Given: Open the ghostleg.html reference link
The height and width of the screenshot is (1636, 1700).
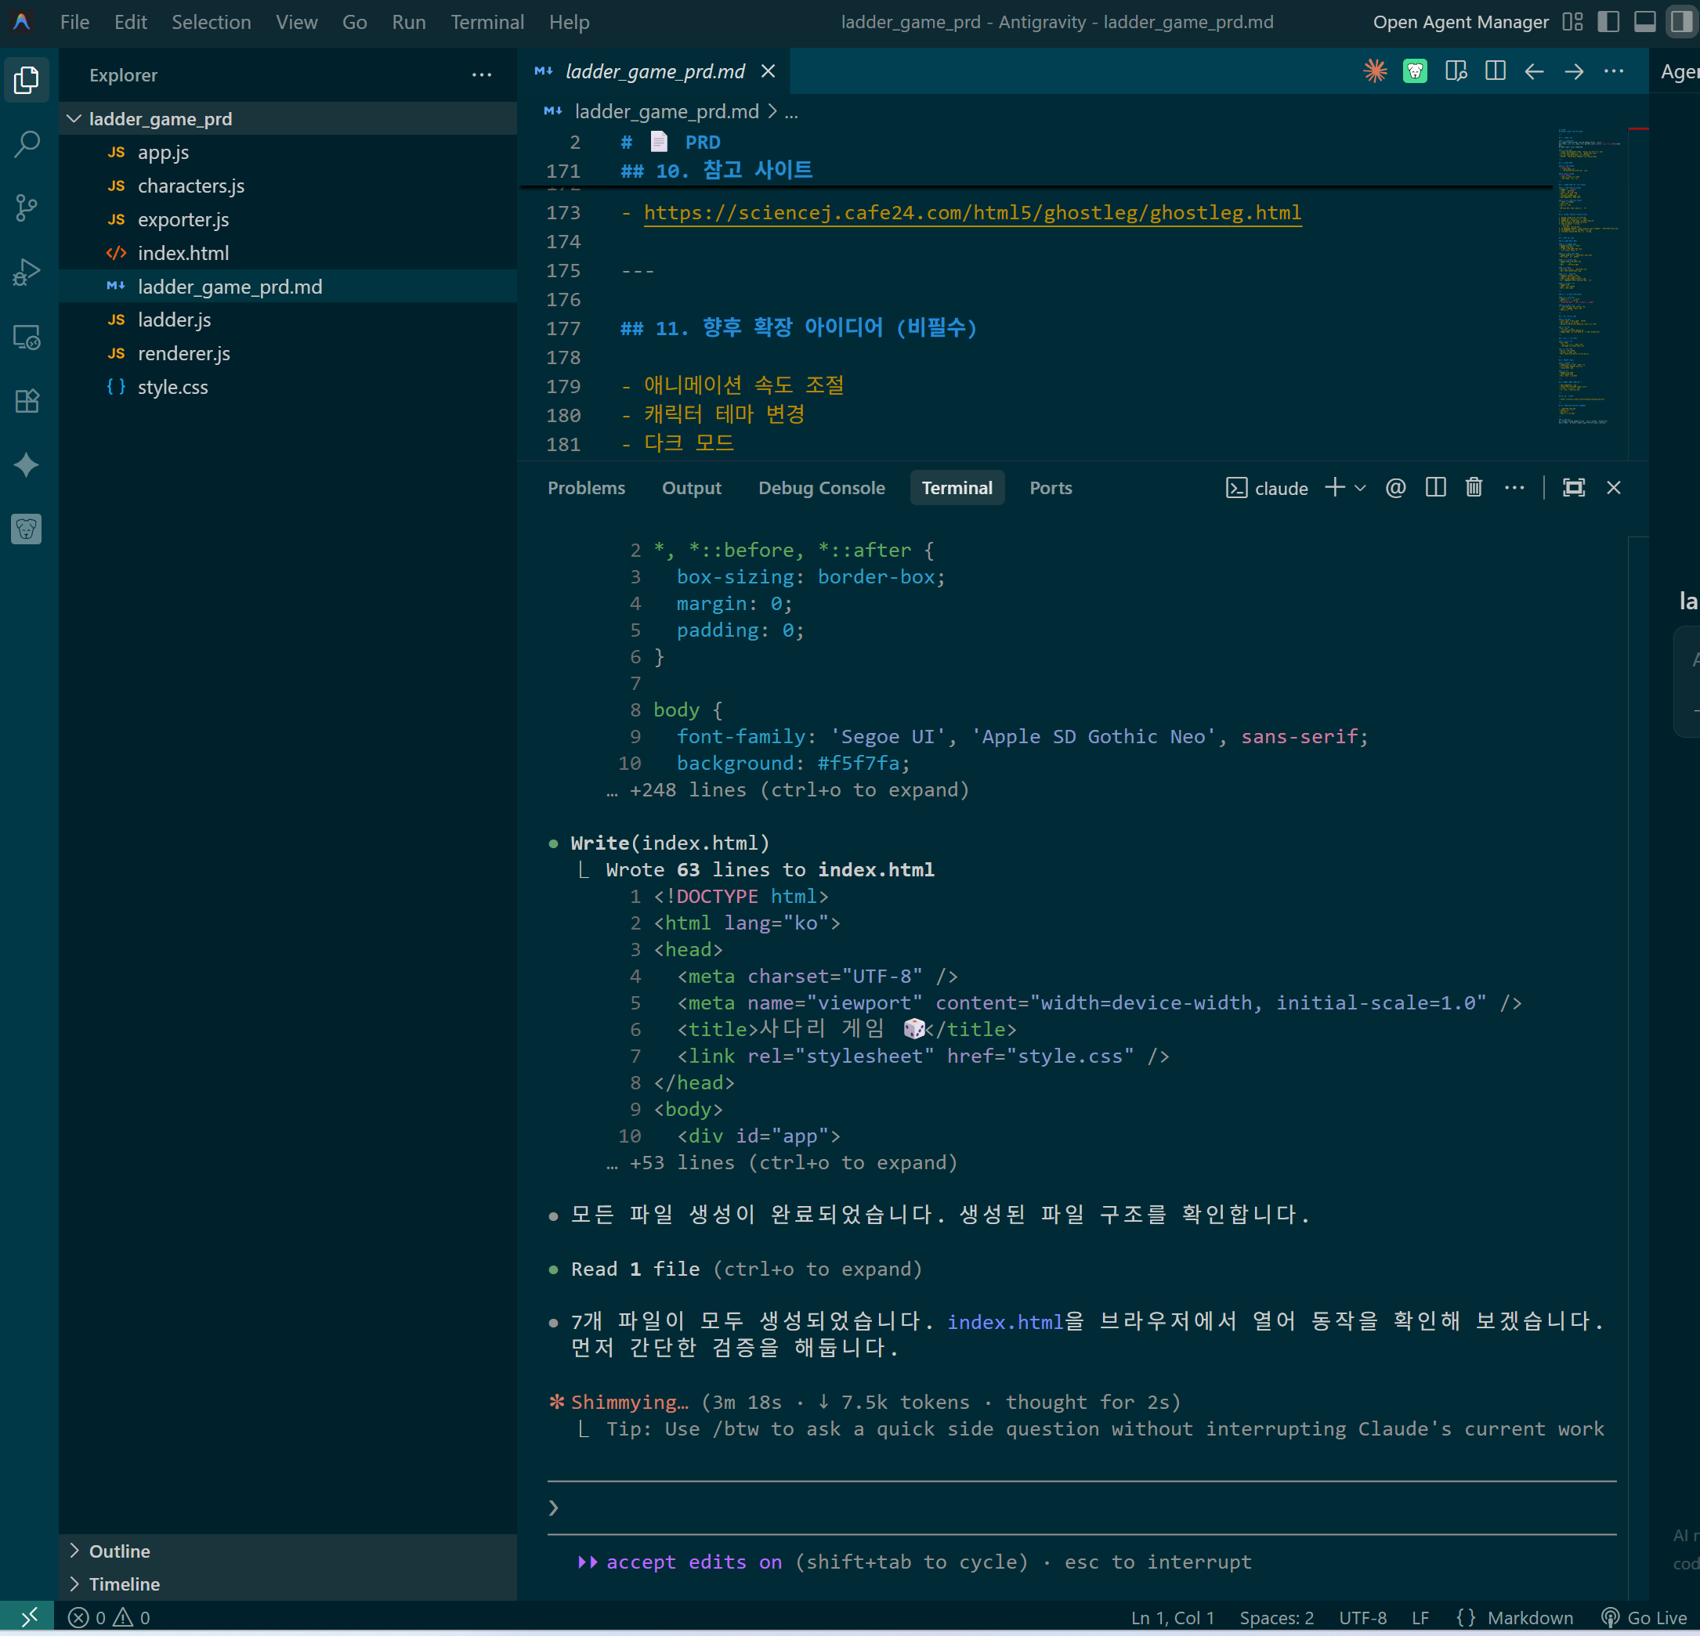Looking at the screenshot, I should point(971,212).
